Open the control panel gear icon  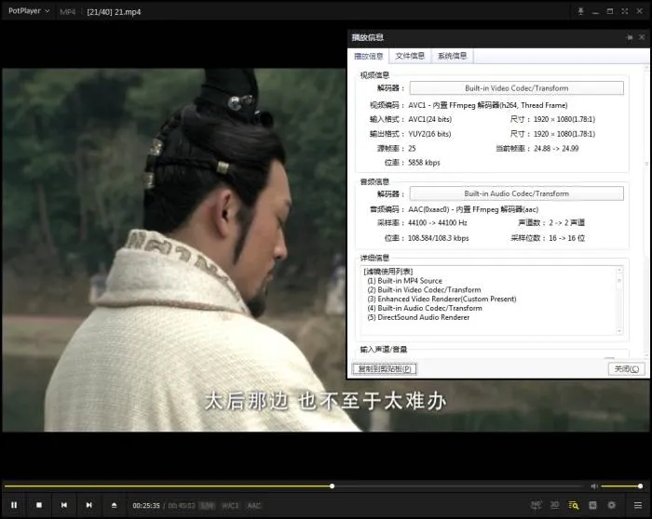pos(611,505)
